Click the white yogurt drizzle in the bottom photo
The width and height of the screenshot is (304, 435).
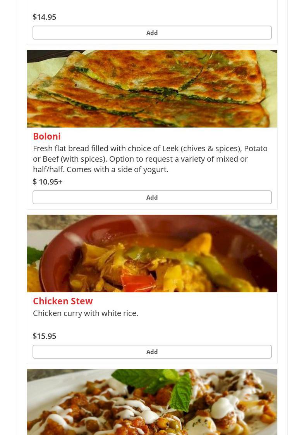point(223,408)
